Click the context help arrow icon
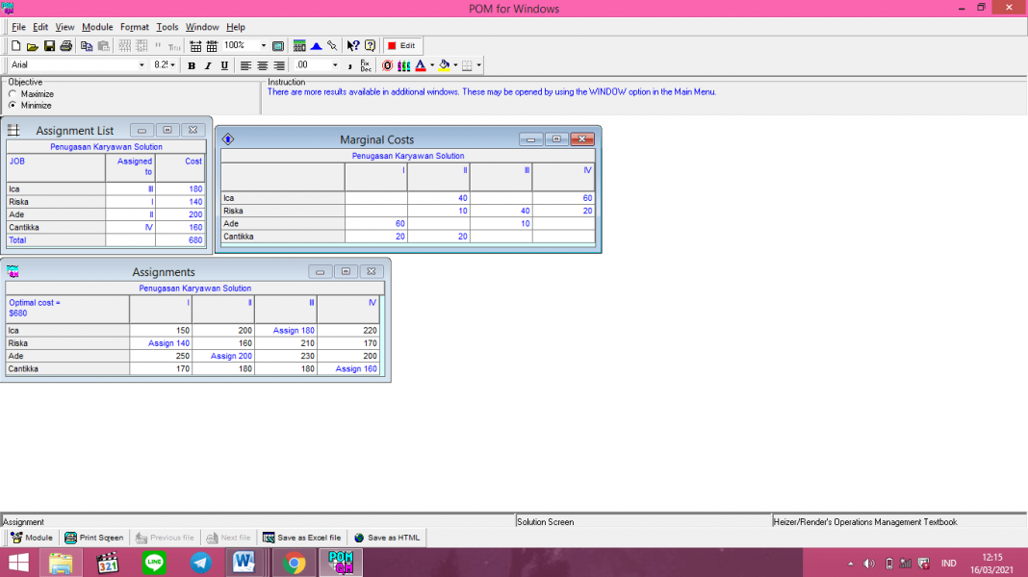Viewport: 1028px width, 577px height. click(352, 46)
